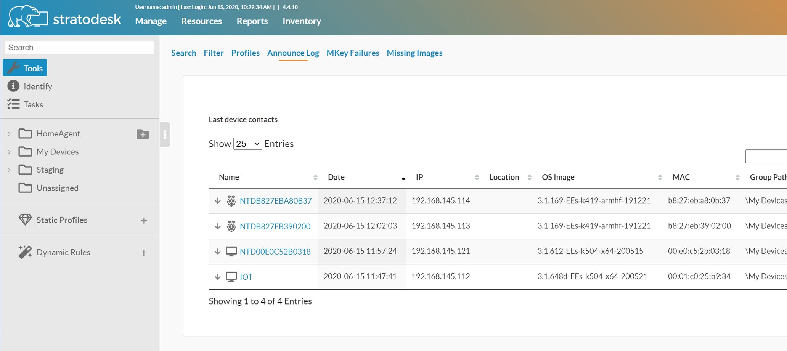Viewport: 787px width, 351px height.
Task: Click the add-folder icon next to HomeAgent
Action: pyautogui.click(x=143, y=134)
